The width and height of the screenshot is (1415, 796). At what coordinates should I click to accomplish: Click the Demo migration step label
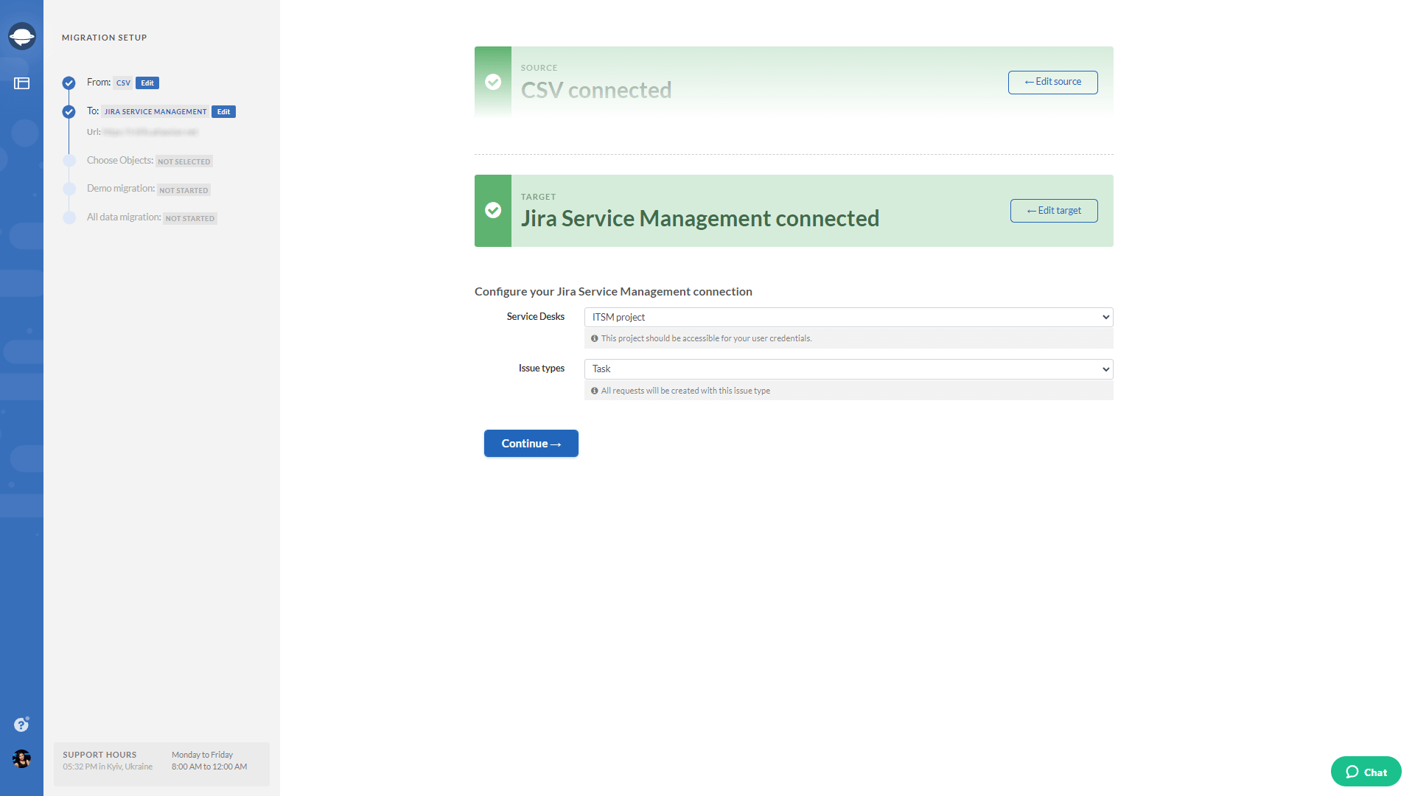click(x=121, y=189)
